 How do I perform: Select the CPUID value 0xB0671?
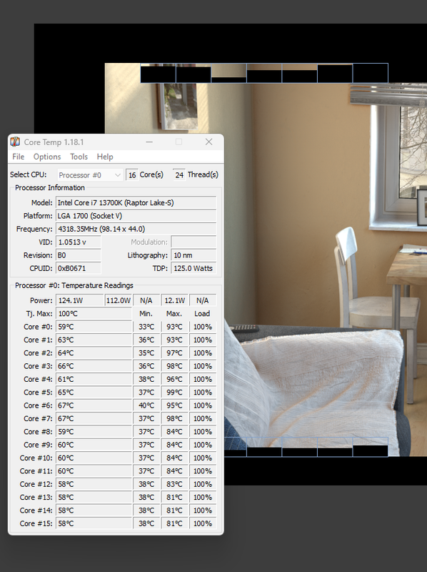pyautogui.click(x=79, y=269)
